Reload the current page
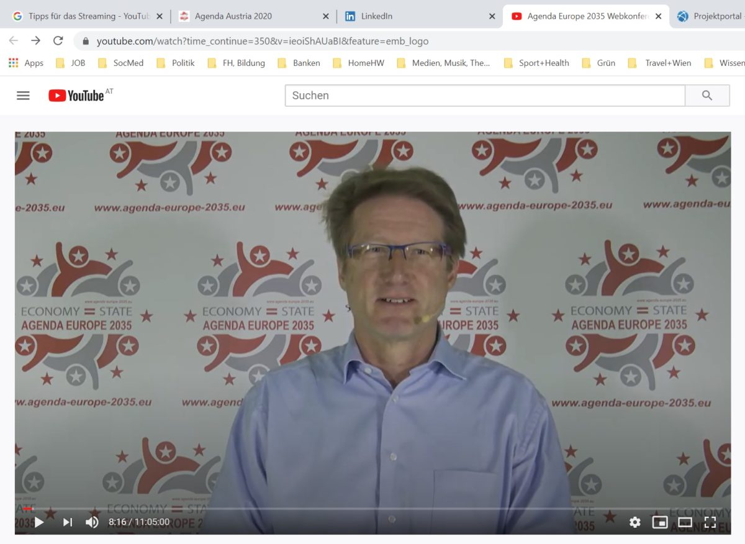Viewport: 745px width, 544px height. [58, 41]
